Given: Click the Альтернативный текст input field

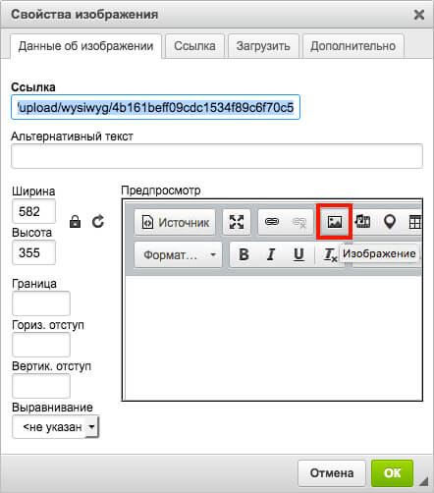Looking at the screenshot, I should coord(217,156).
